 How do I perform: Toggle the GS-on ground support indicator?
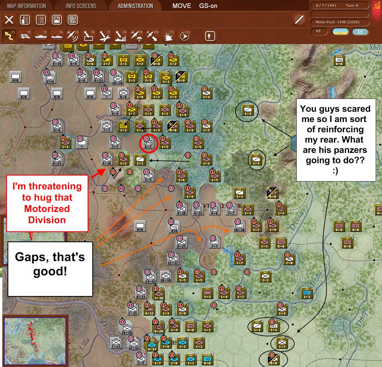coord(208,6)
